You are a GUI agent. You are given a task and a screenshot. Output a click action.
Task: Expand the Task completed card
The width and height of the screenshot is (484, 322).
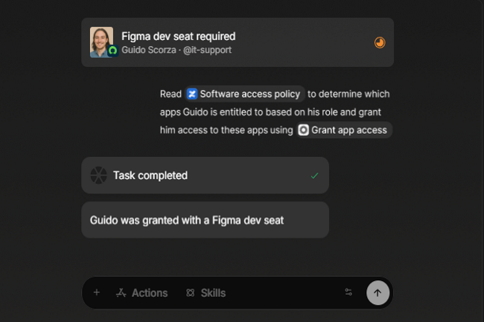205,176
